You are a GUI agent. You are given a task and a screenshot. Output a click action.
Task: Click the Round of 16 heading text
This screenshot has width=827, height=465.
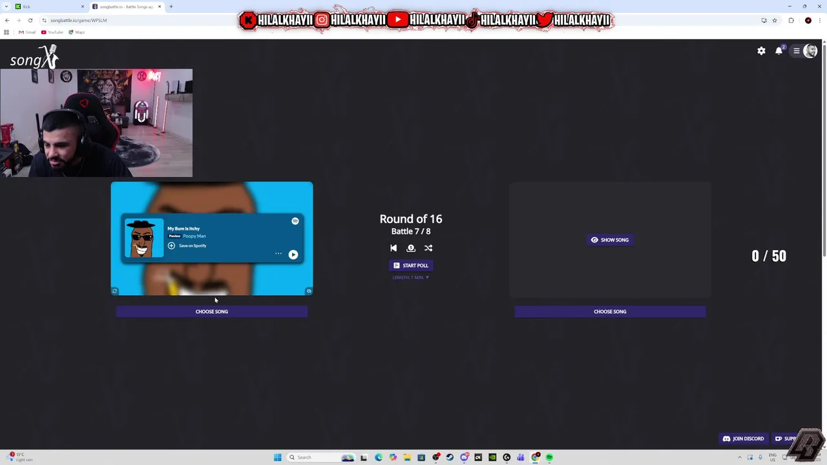pos(411,219)
